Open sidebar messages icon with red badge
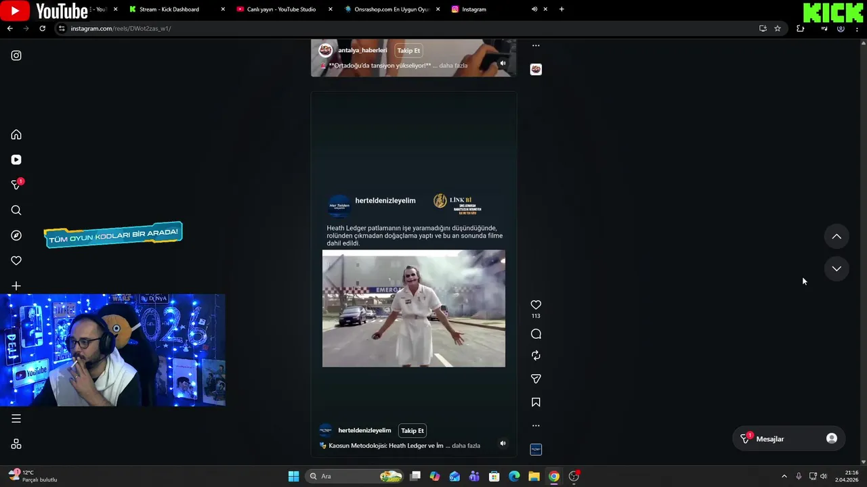 click(16, 185)
